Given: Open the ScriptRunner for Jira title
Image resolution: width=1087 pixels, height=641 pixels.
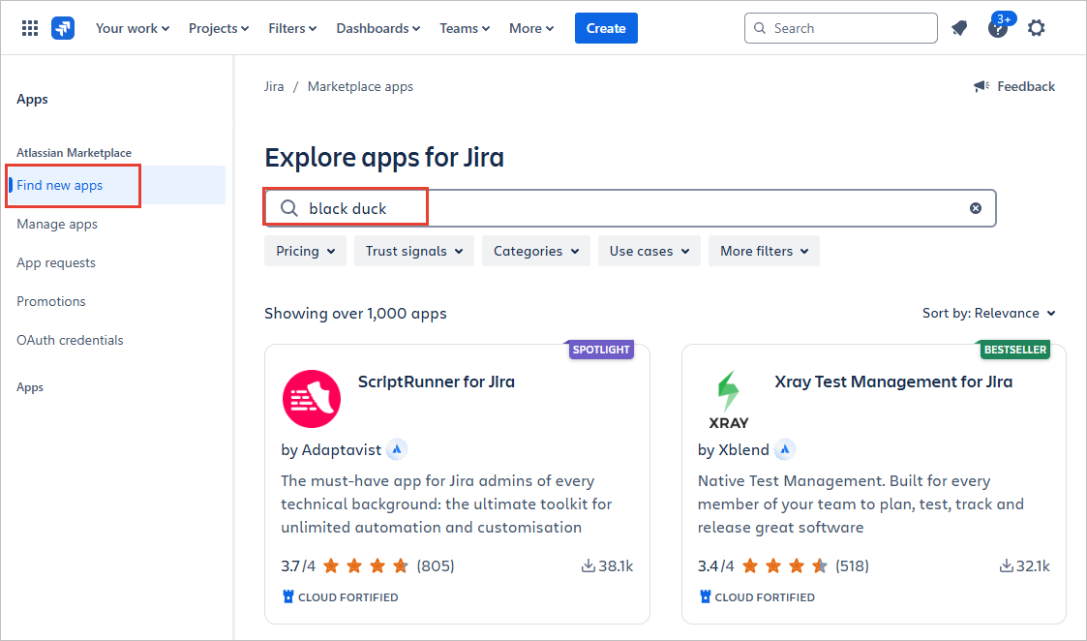Looking at the screenshot, I should coord(436,382).
